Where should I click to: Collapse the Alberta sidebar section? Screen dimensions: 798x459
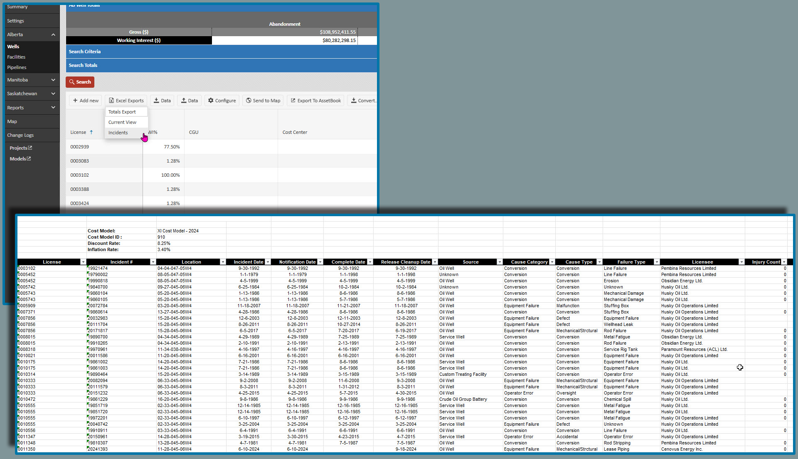click(53, 35)
